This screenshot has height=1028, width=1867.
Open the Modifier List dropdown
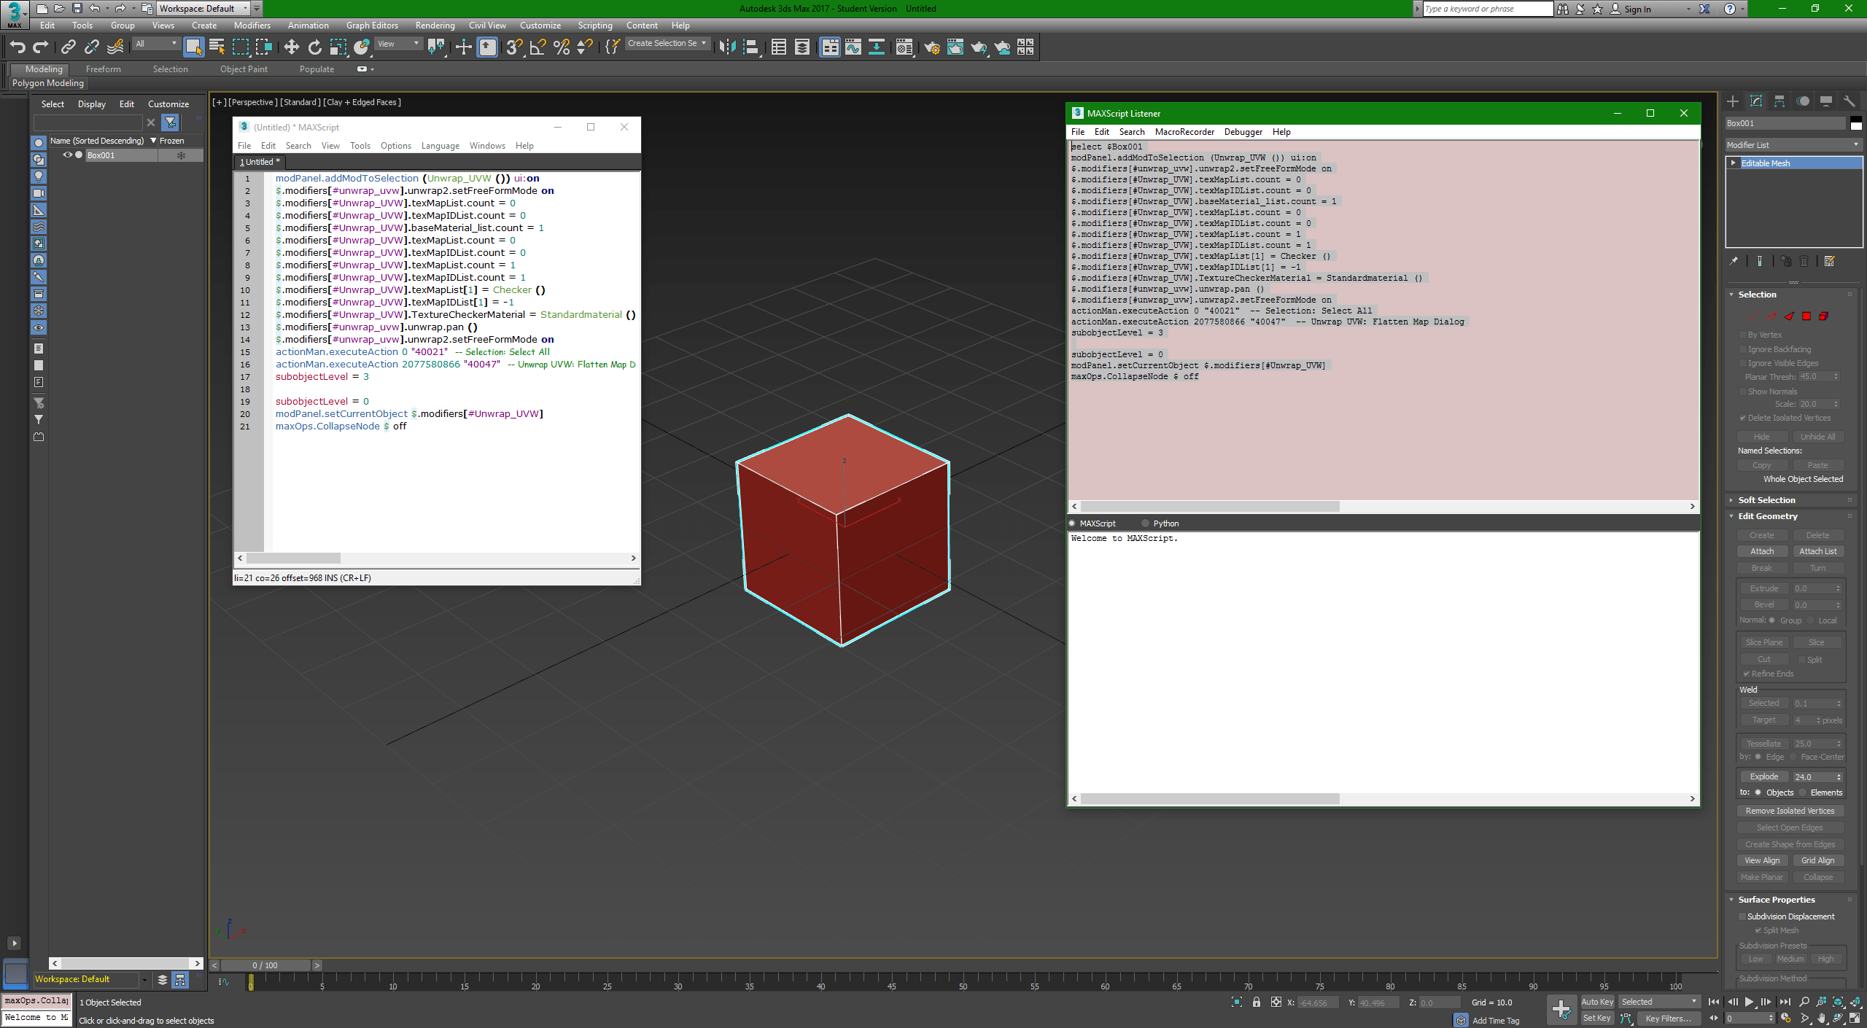(1793, 145)
